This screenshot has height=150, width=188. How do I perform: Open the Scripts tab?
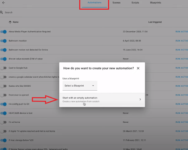point(135,3)
